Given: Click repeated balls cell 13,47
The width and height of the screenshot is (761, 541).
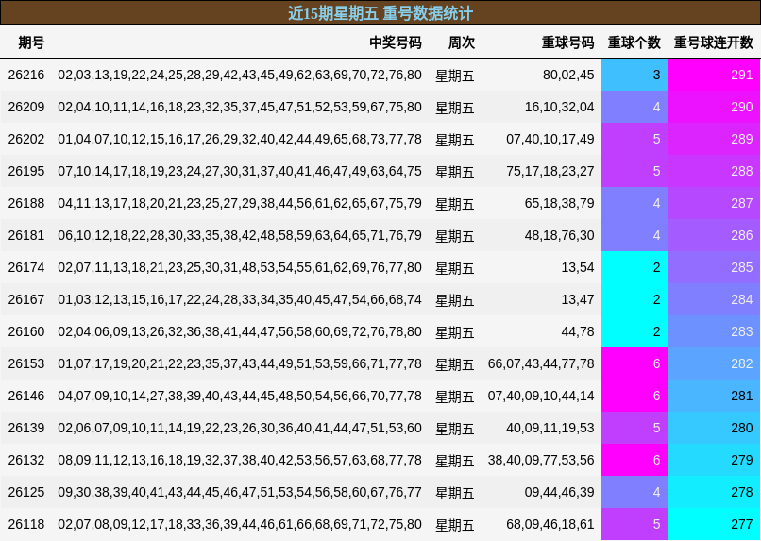Looking at the screenshot, I should [578, 299].
